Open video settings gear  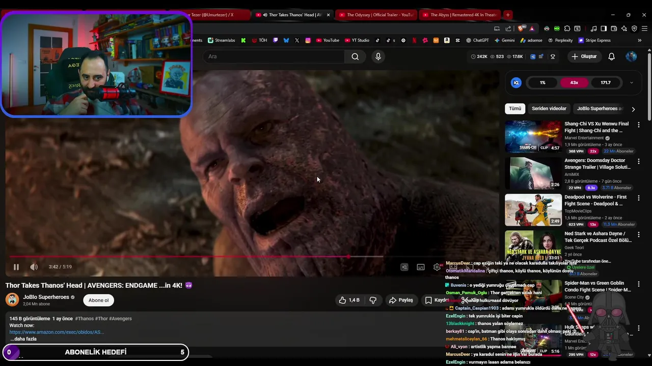coord(437,267)
